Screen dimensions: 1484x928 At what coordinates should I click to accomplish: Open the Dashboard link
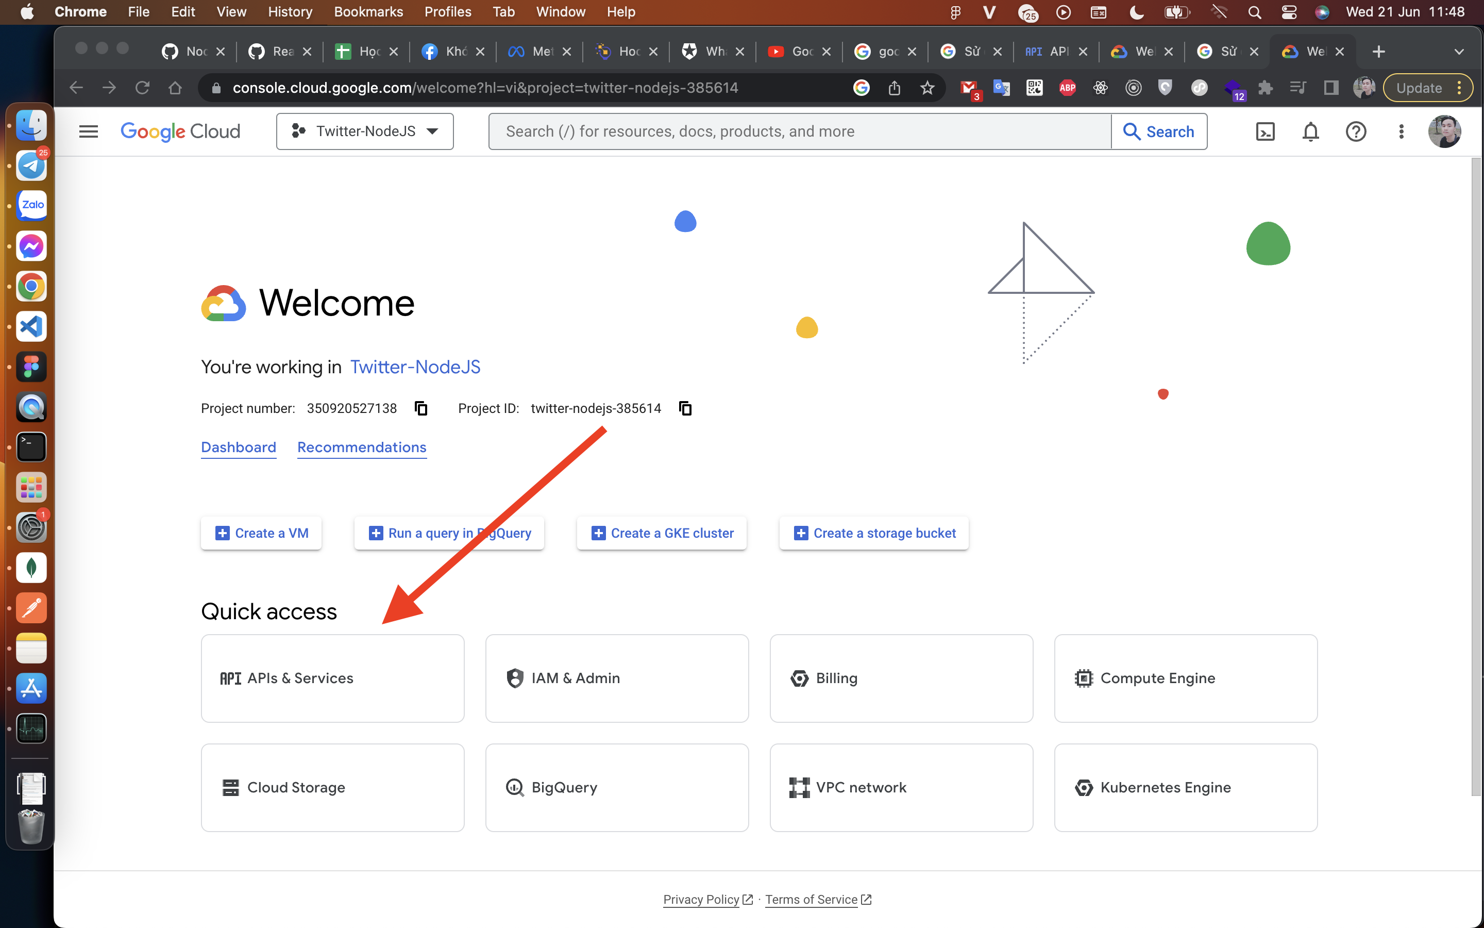click(239, 448)
